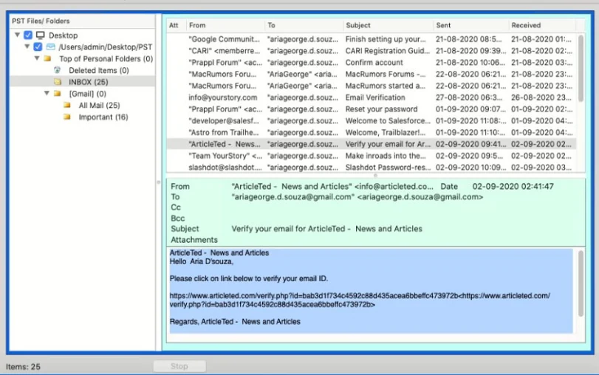Screen dimensions: 599x375
Task: Click the 27-08-2020 sent date cell
Action: (x=469, y=97)
